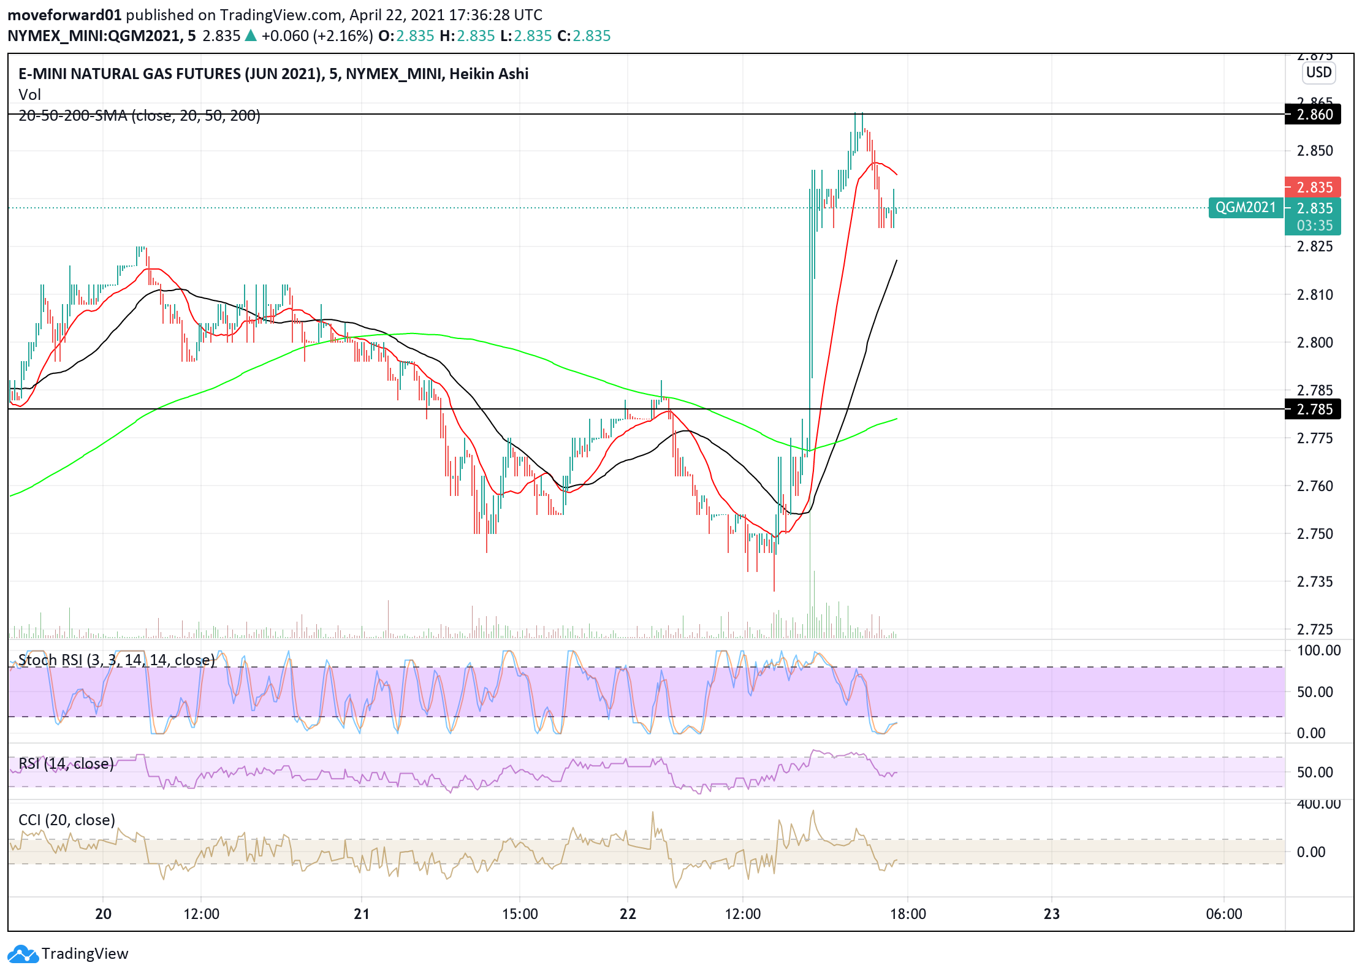Click the C: 2.835 close price value

point(584,36)
